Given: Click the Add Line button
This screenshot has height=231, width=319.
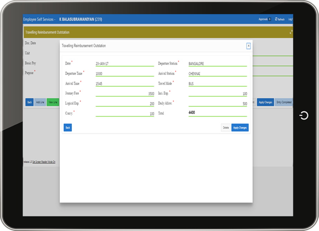Looking at the screenshot, I should [40, 102].
